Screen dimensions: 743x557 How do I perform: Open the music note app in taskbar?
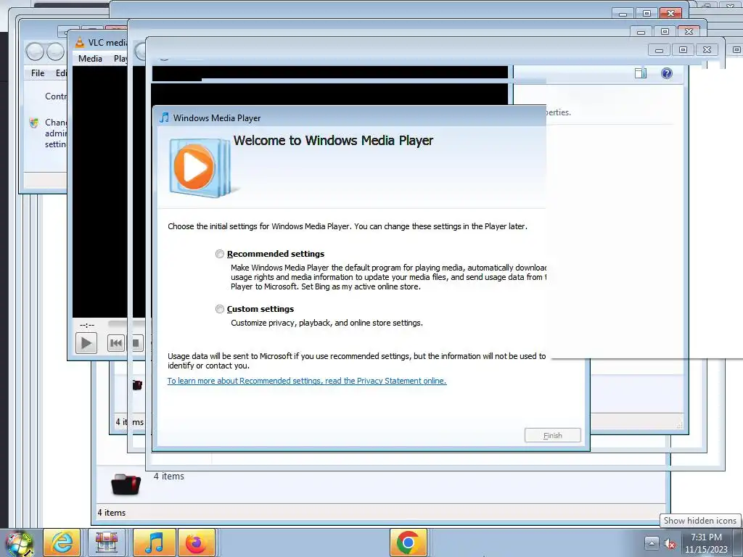(155, 542)
